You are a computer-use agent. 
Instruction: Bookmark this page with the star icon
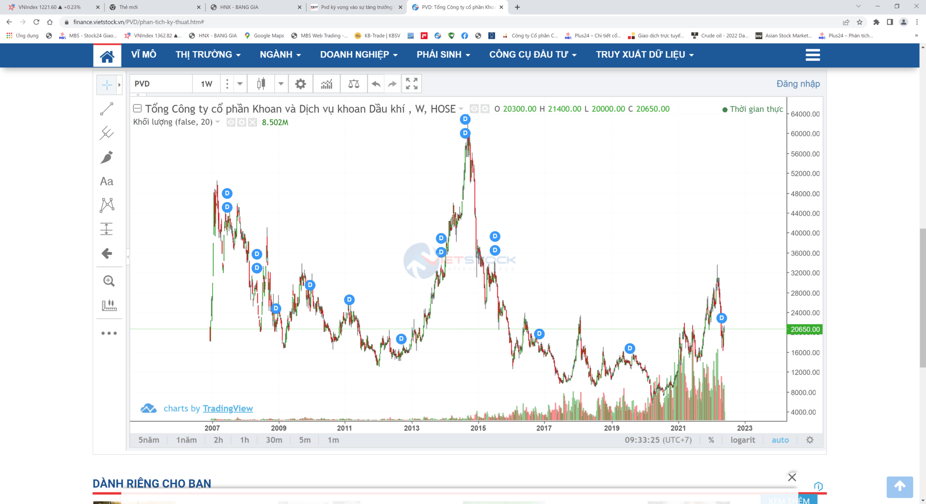859,22
